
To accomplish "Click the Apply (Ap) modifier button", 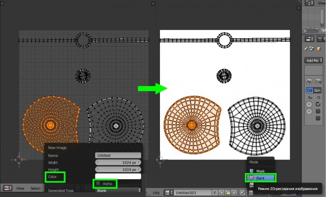I will [309, 81].
